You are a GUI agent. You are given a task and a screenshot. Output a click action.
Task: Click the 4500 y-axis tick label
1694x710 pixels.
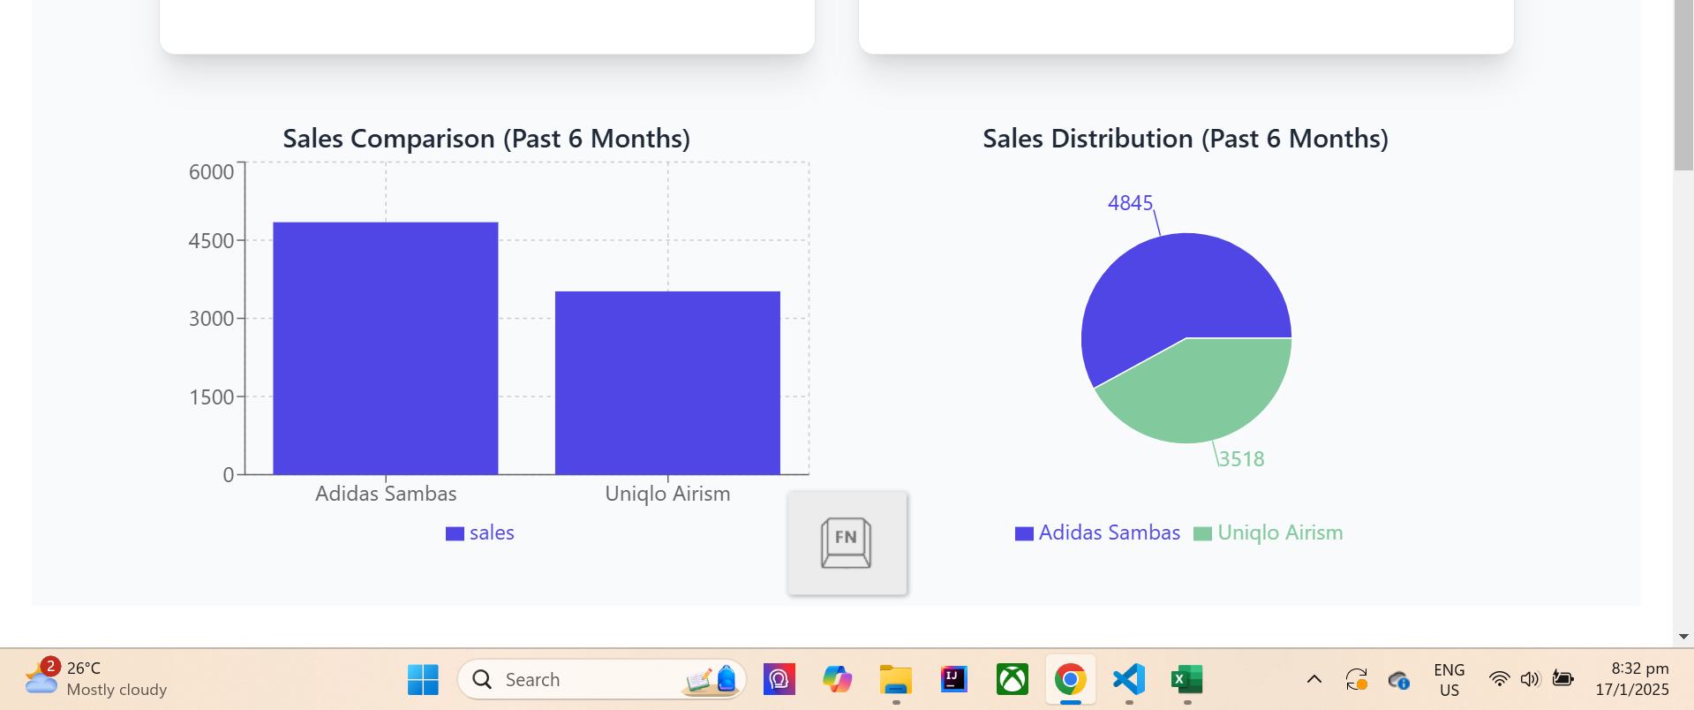point(212,241)
